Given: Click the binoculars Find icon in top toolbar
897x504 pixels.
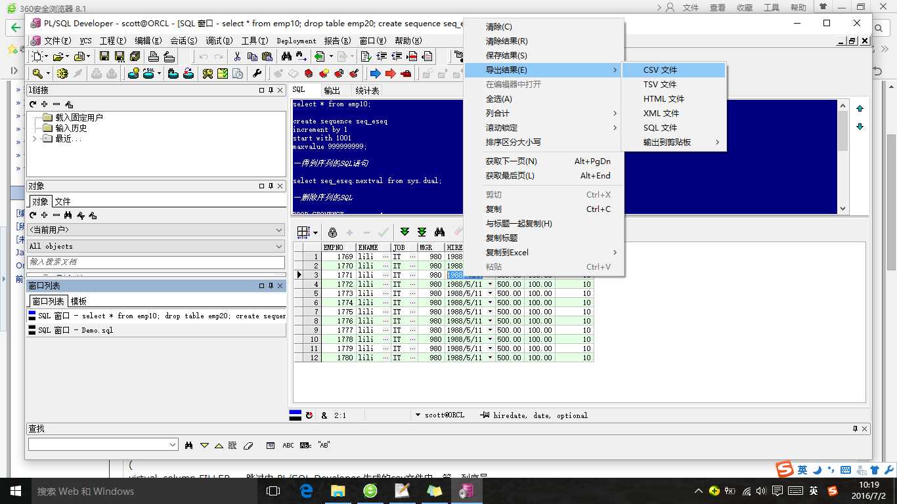Looking at the screenshot, I should (x=286, y=56).
